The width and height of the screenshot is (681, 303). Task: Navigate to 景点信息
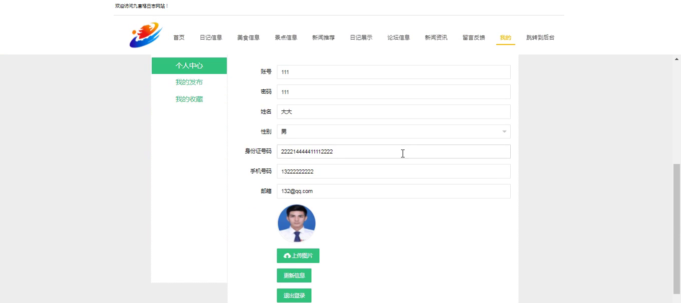pyautogui.click(x=286, y=37)
